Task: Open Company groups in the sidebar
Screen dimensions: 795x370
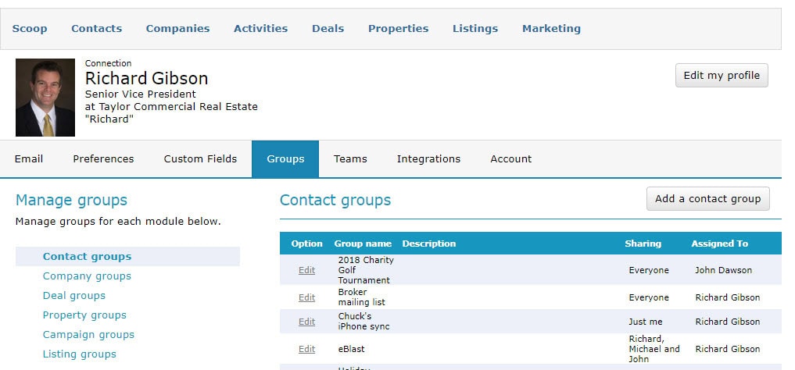Action: pyautogui.click(x=87, y=276)
